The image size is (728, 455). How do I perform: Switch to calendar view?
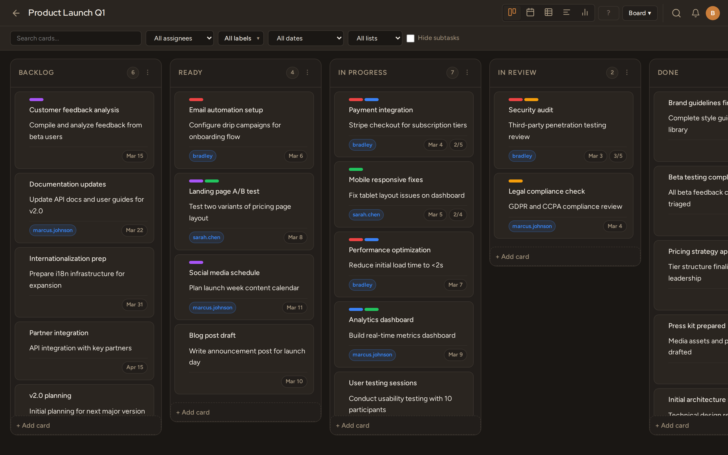tap(530, 13)
